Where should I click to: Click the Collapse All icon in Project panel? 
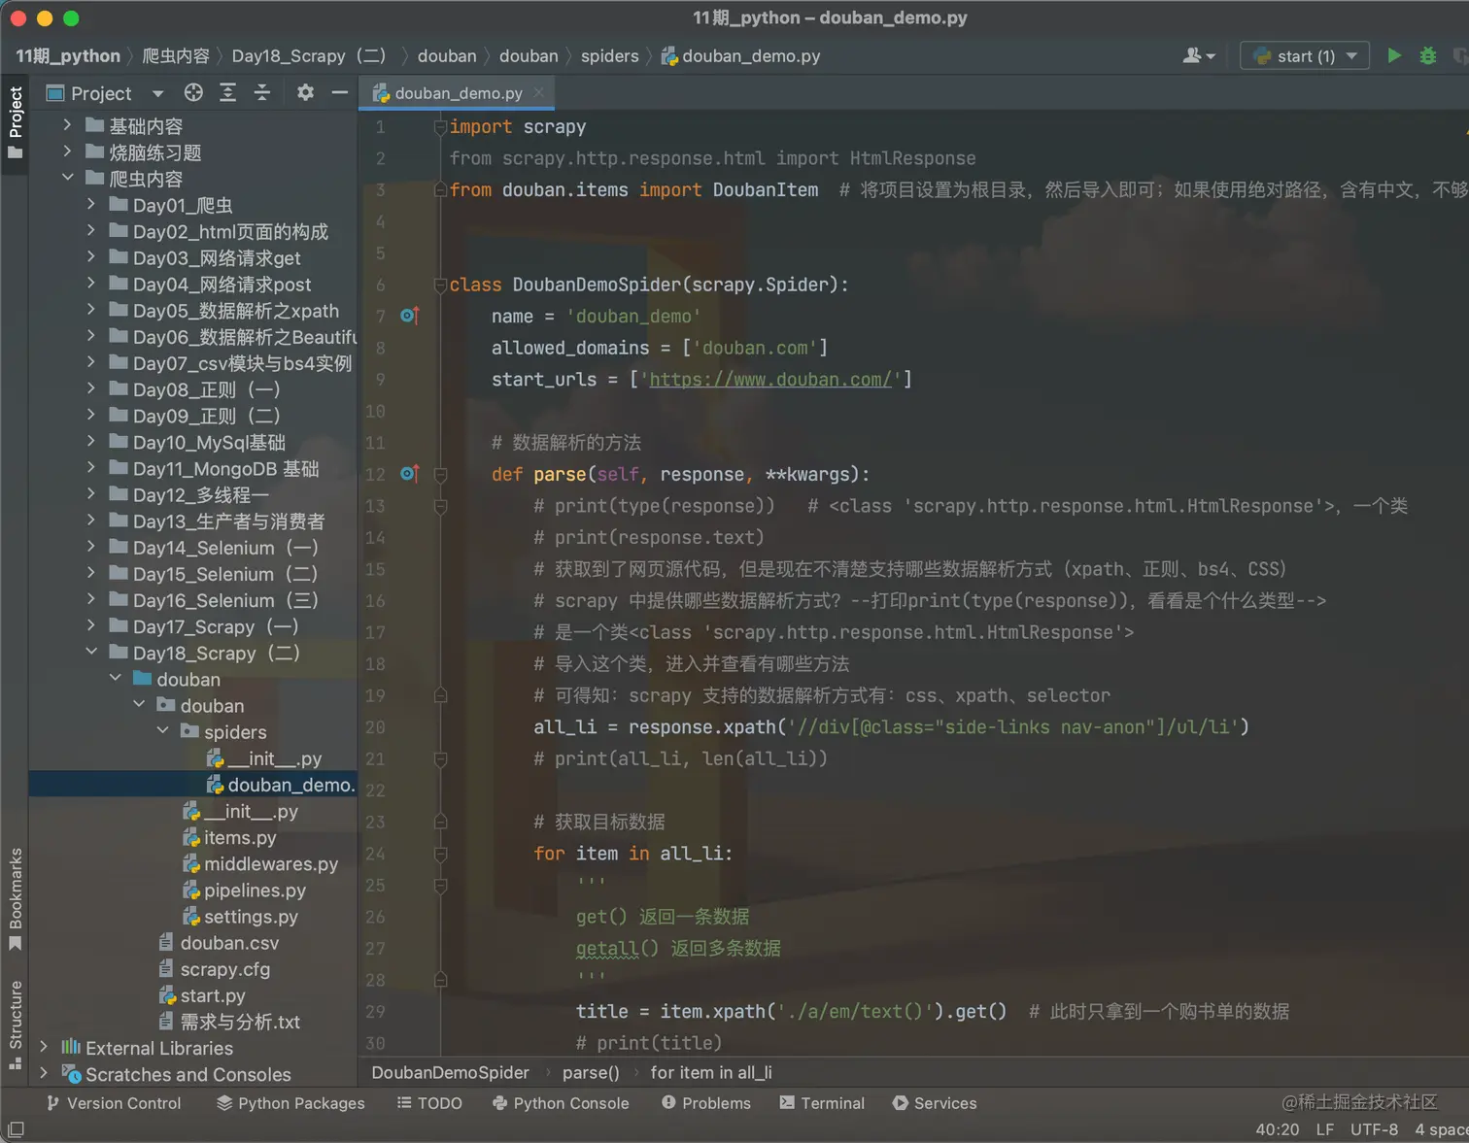click(261, 92)
